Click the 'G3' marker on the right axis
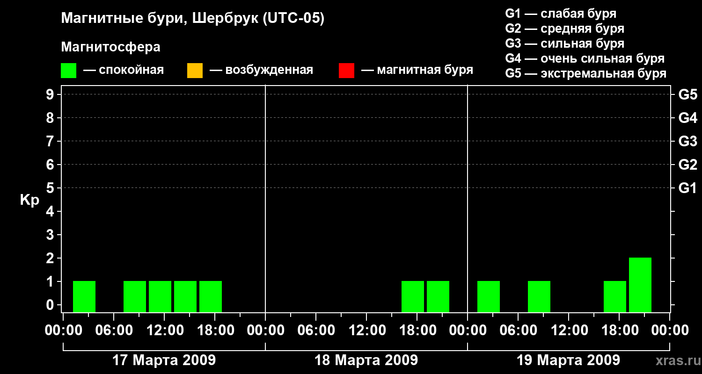702x374 pixels. 688,141
